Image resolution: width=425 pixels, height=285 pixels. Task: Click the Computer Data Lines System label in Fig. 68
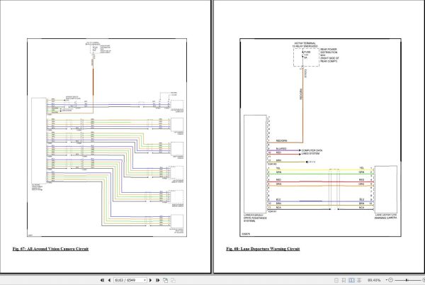312,152
